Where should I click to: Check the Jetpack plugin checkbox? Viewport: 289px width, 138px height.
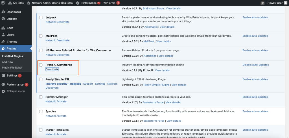pyautogui.click(x=41, y=17)
